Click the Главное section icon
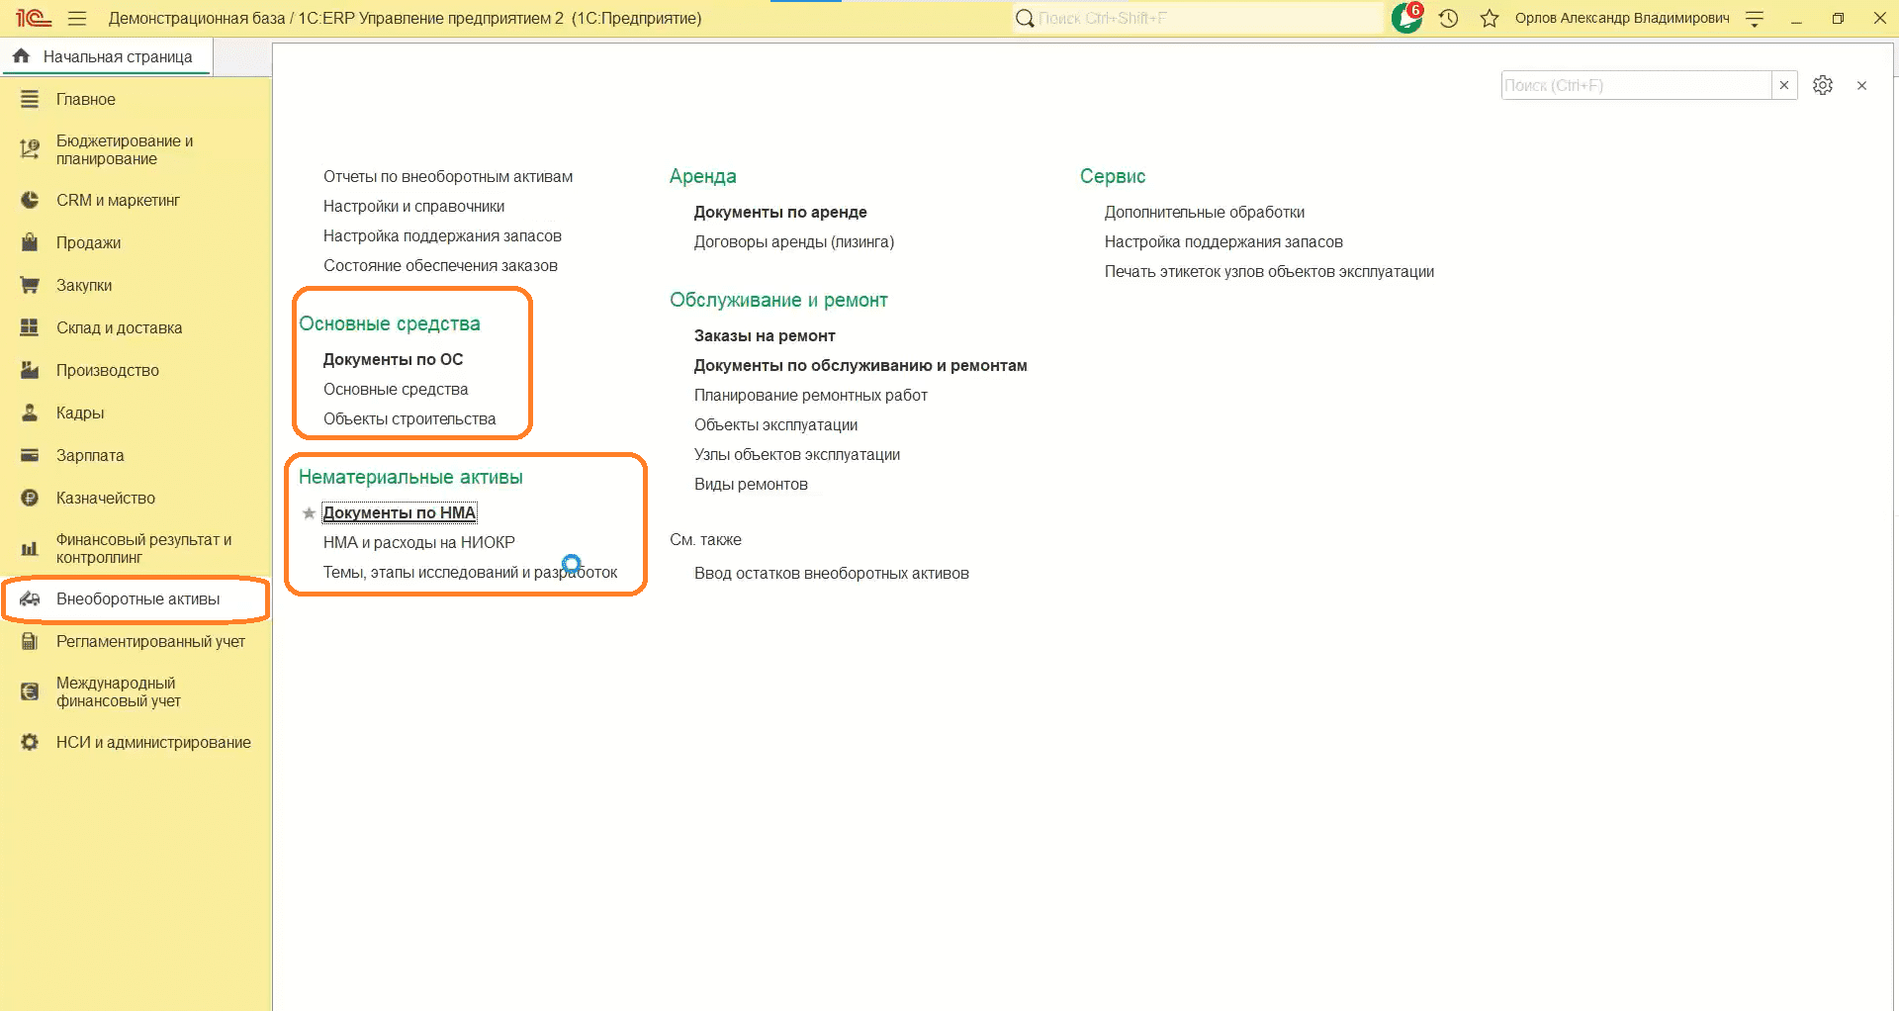 pyautogui.click(x=30, y=99)
